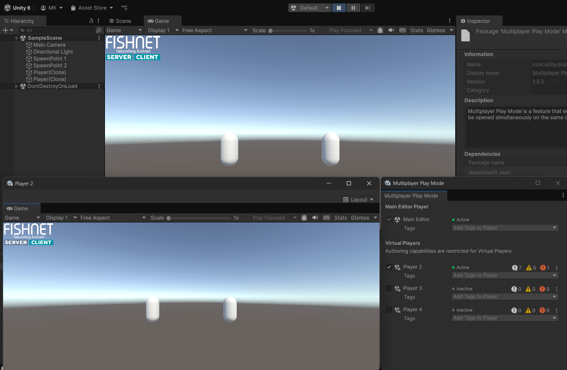Open the Layout dropdown in Player 2 window
Viewport: 567px width, 370px height.
point(358,199)
